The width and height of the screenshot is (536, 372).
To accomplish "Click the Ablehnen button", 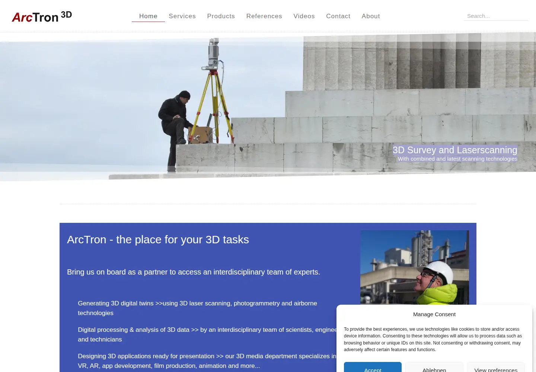I will coord(434,367).
